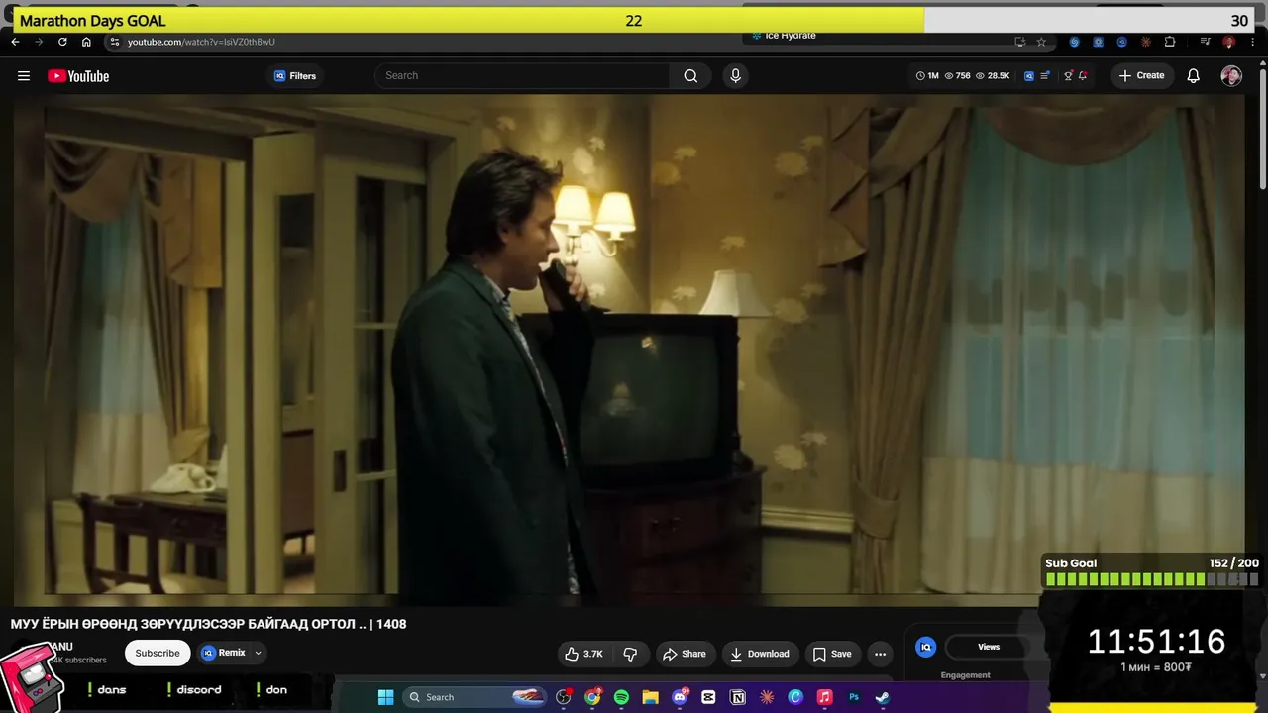Dislike the video
The image size is (1268, 713).
tap(630, 654)
